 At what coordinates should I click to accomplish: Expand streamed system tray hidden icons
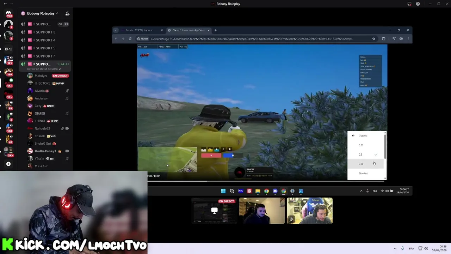point(361,191)
